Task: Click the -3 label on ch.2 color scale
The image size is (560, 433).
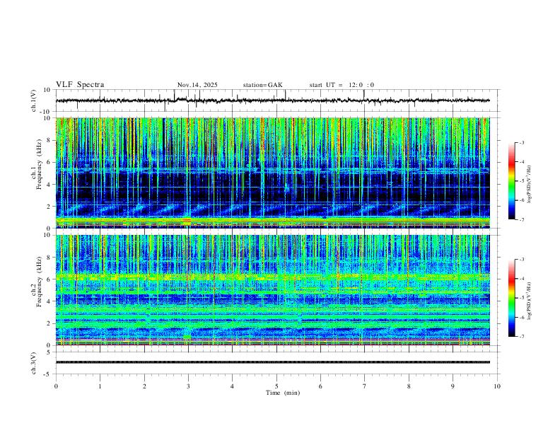Action: click(x=522, y=260)
